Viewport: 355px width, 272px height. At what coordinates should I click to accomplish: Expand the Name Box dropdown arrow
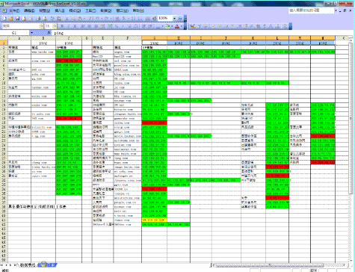pyautogui.click(x=31, y=33)
